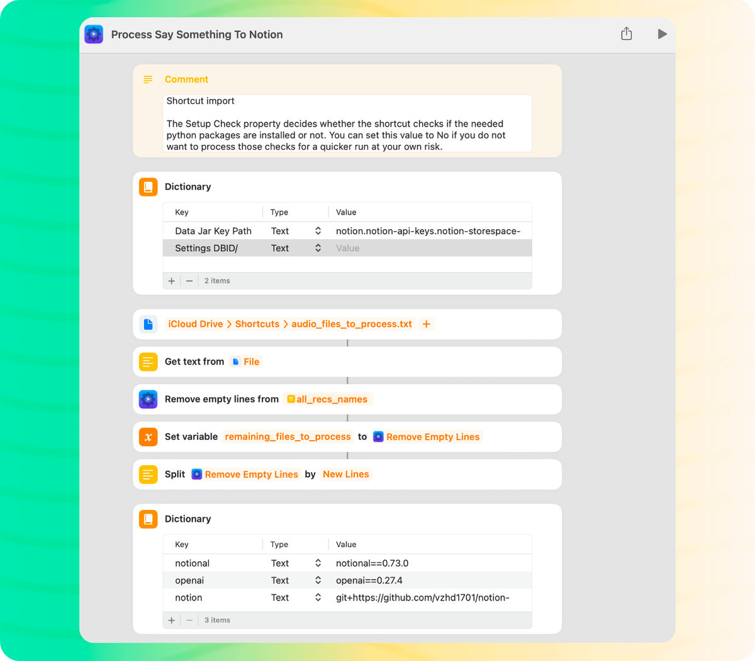Viewport: 755px width, 661px height.
Task: Click the Comment action lines icon
Action: coord(148,79)
